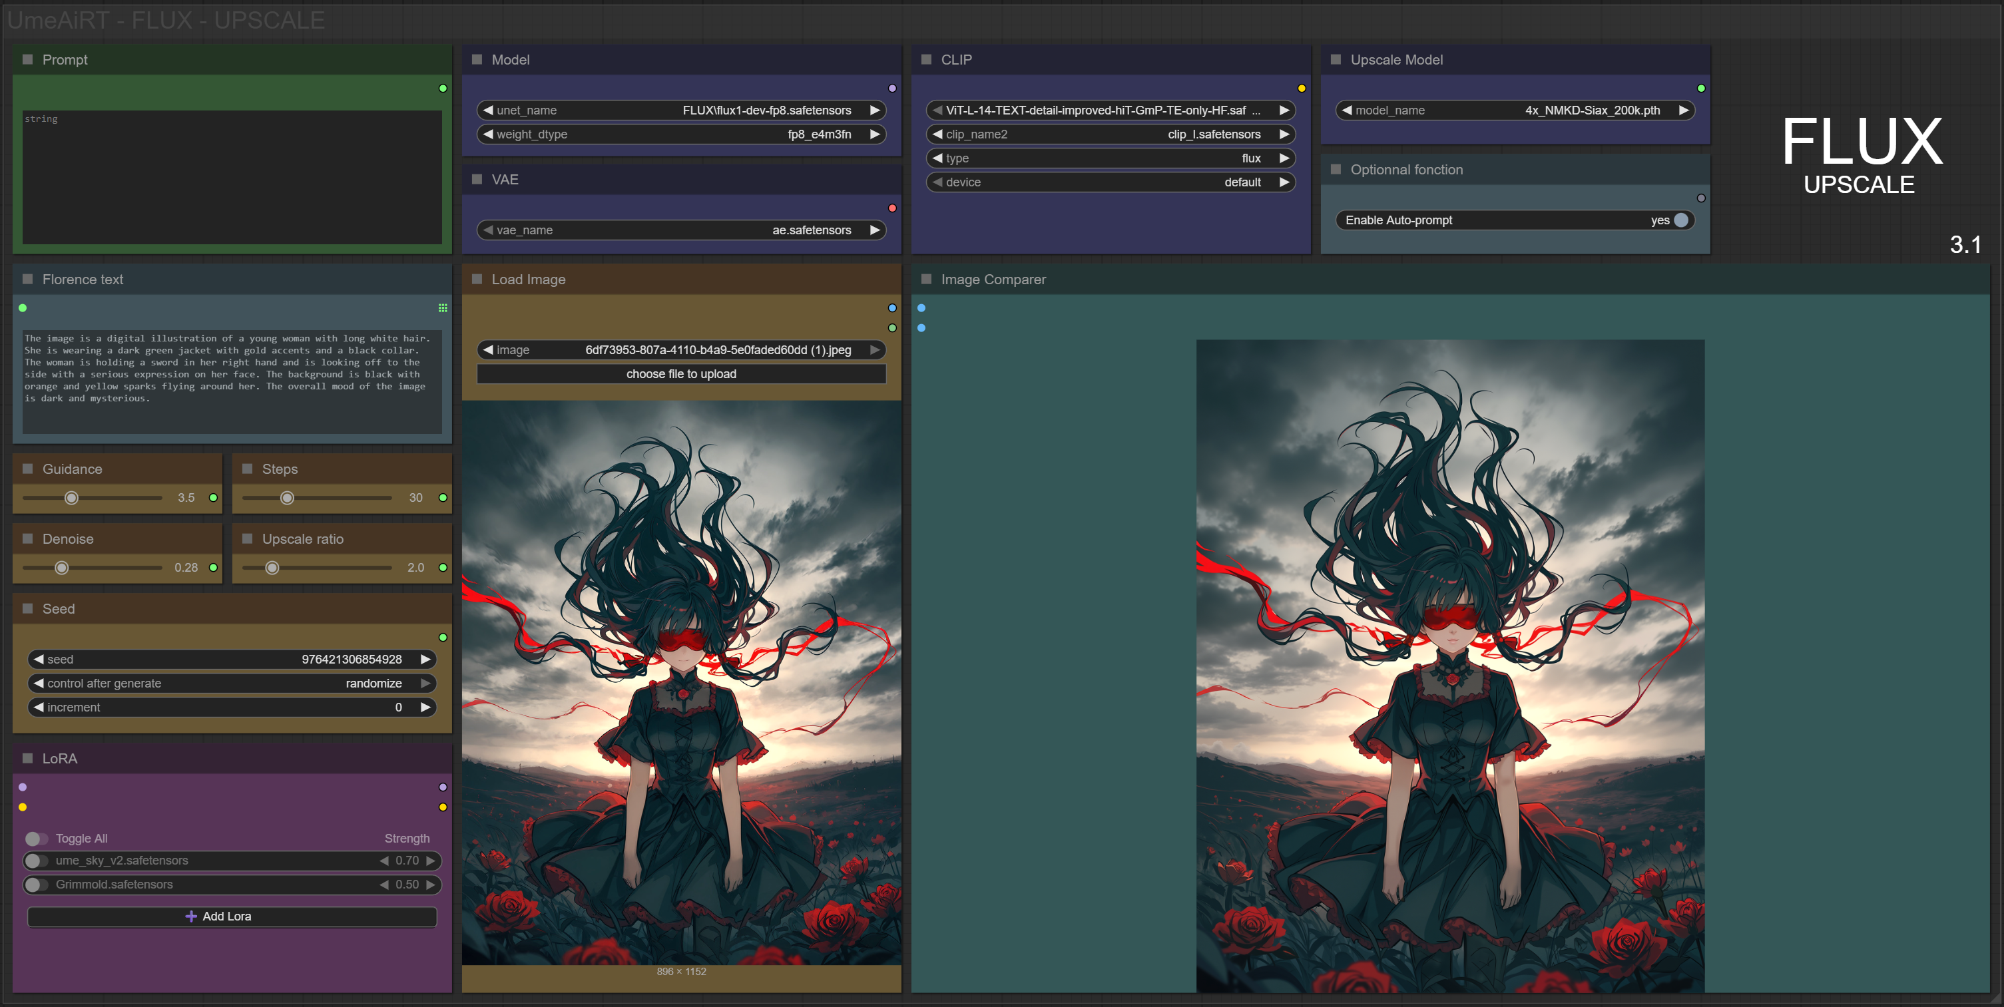The width and height of the screenshot is (2004, 1007).
Task: Open the unet_name model dropdown
Action: tap(680, 110)
